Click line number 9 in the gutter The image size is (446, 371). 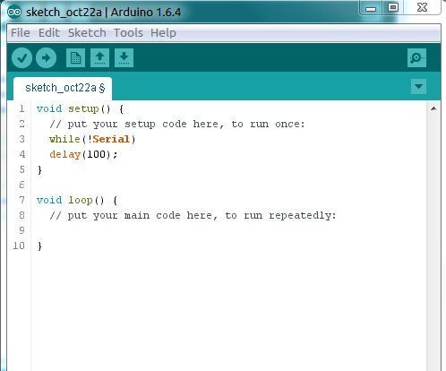coord(21,230)
